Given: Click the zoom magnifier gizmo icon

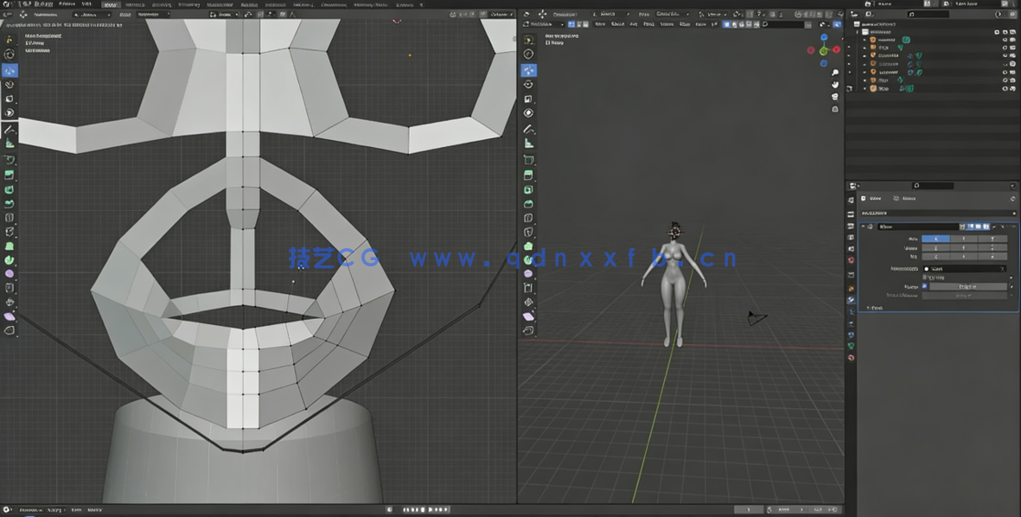Looking at the screenshot, I should tap(835, 73).
